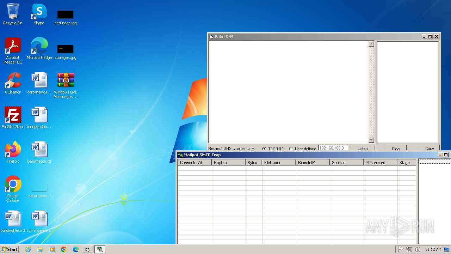451x254 pixels.
Task: Open the taskbar clock showing 11:12 AM
Action: point(433,249)
